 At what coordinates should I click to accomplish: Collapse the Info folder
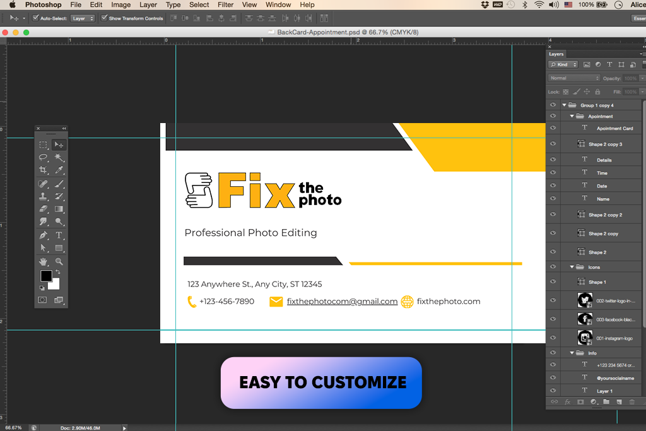pyautogui.click(x=572, y=353)
